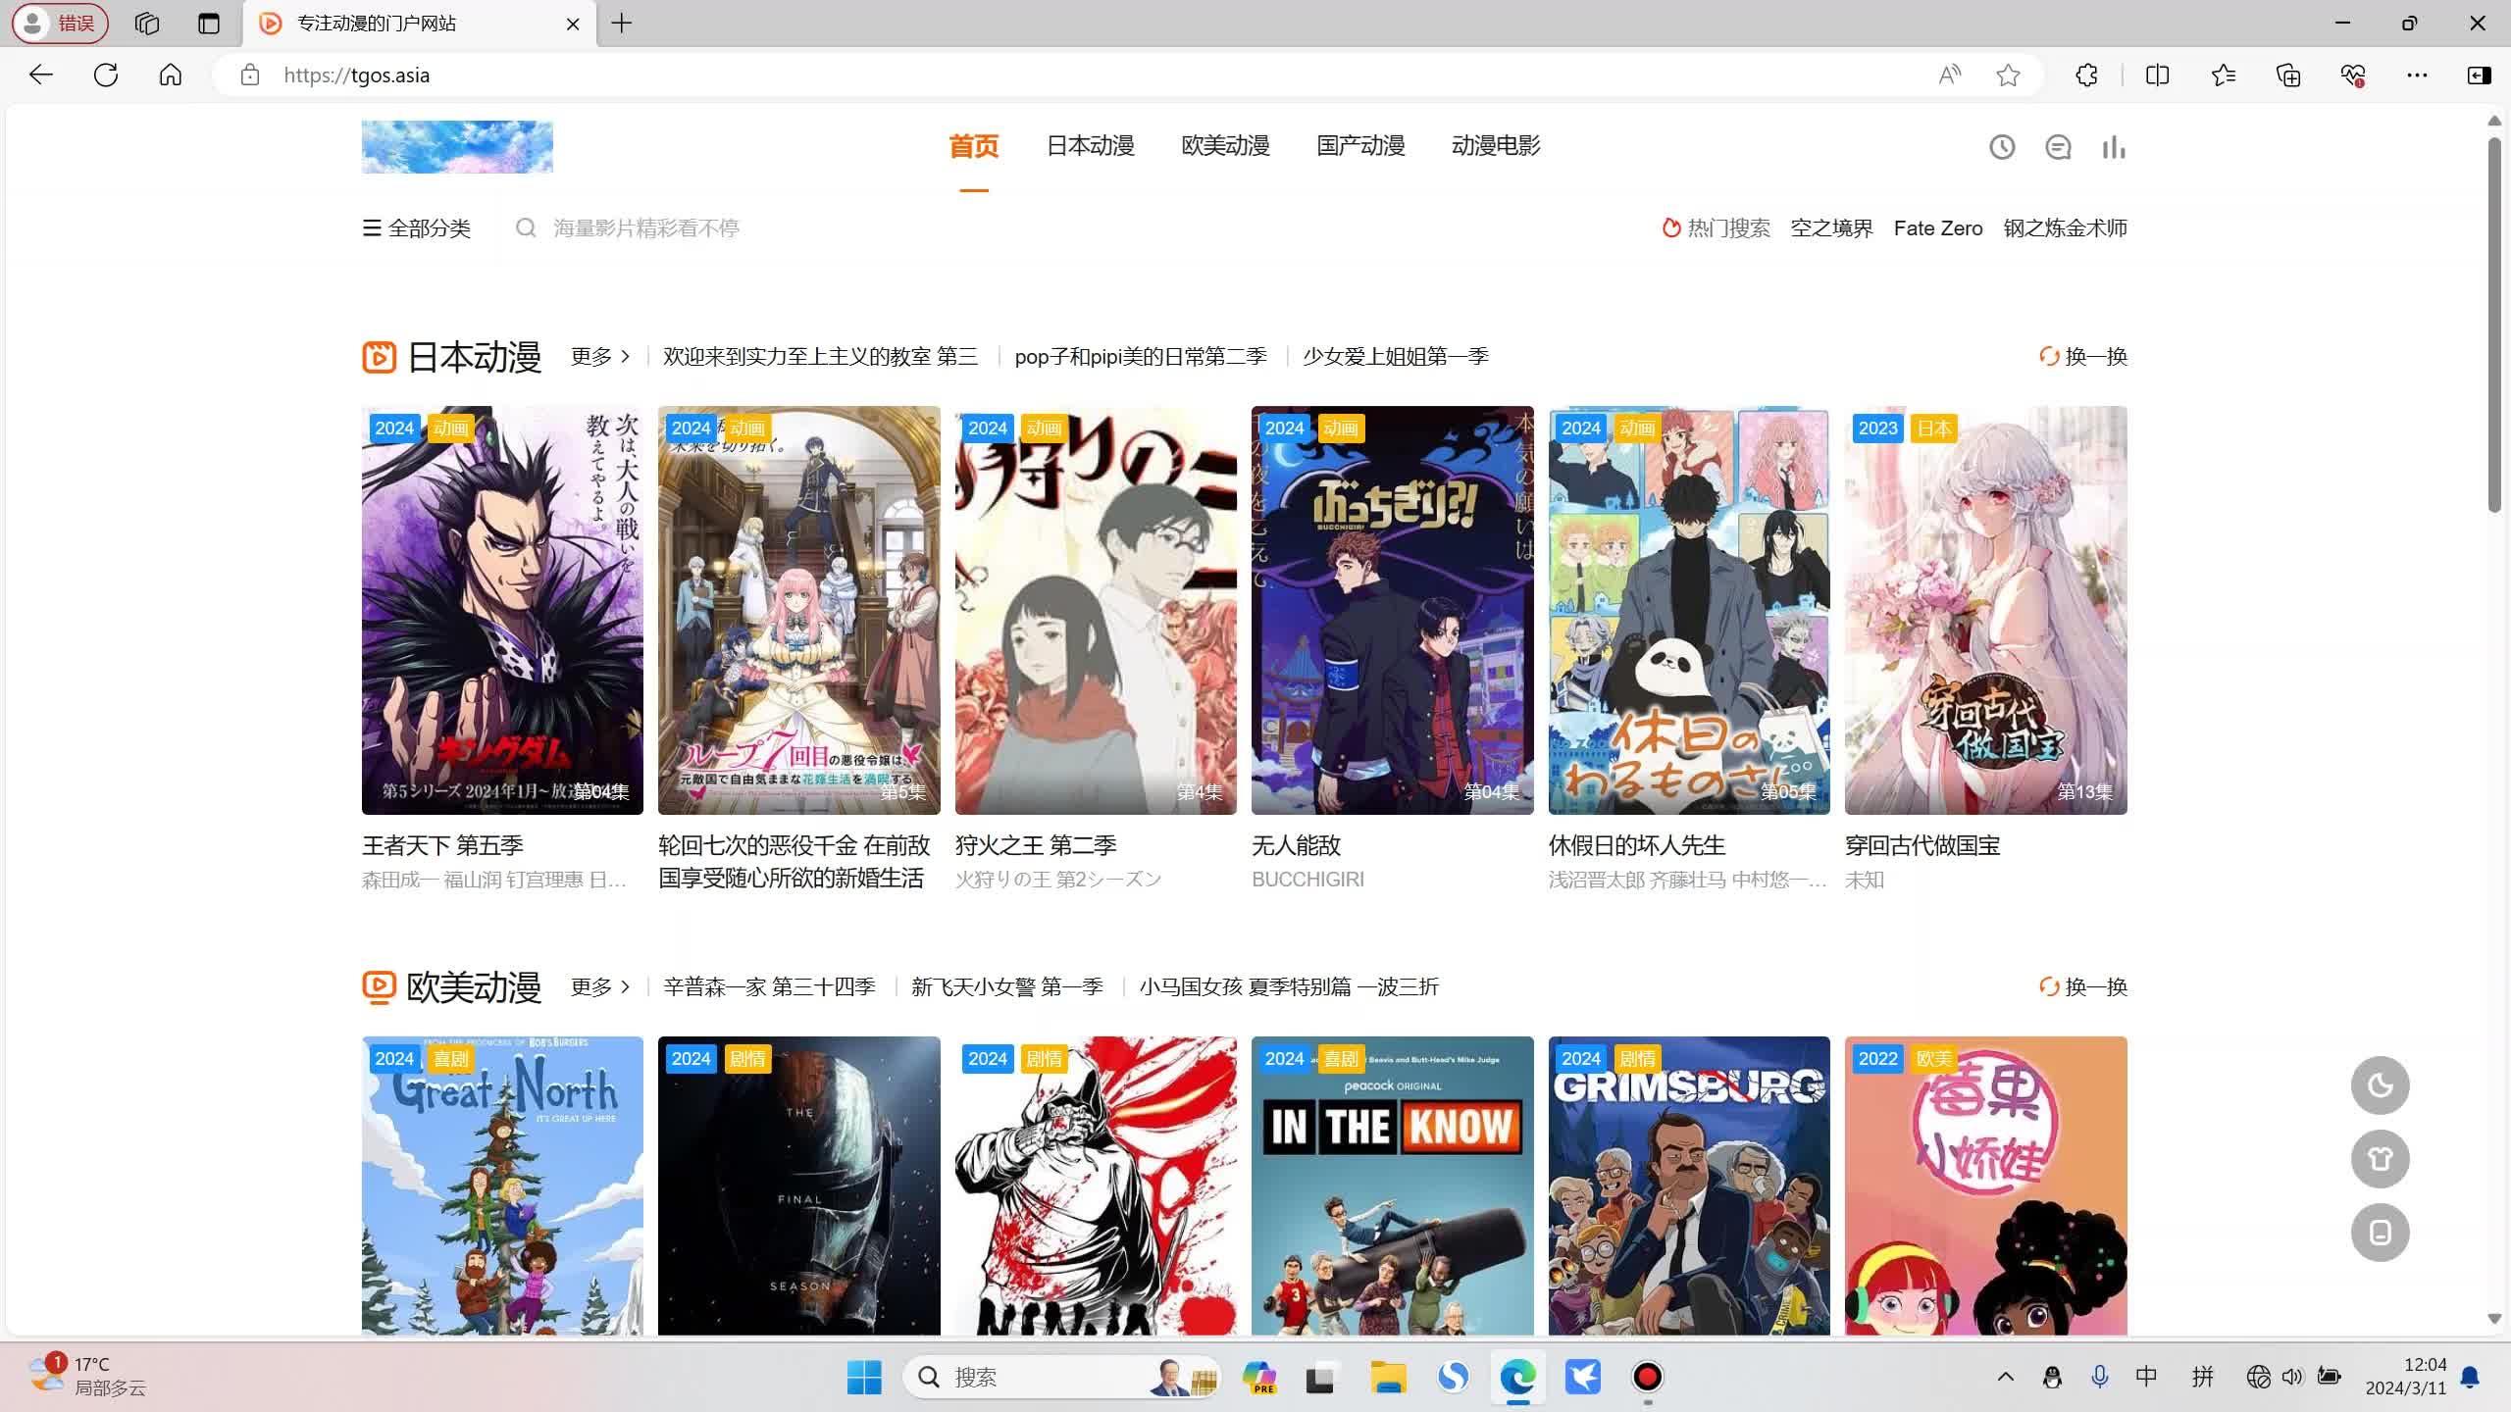Open the IN THE KNOW poster
This screenshot has width=2511, height=1412.
pyautogui.click(x=1392, y=1185)
